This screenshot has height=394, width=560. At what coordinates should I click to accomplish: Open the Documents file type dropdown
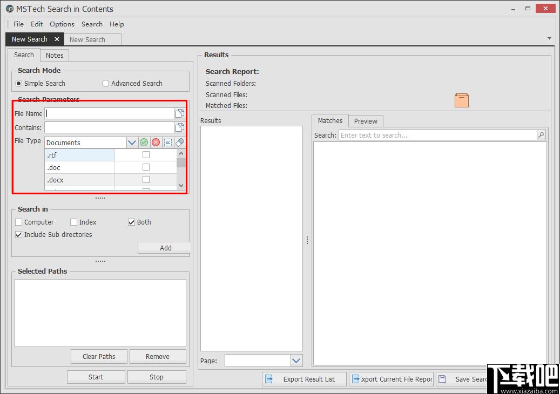click(x=132, y=142)
